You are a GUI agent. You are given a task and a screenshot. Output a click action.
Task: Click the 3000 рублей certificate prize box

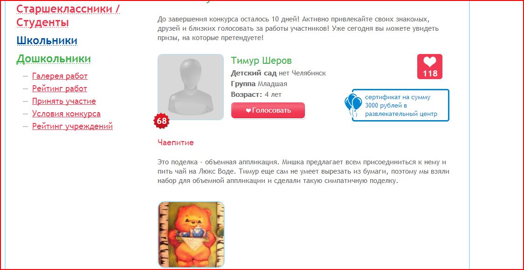(400, 105)
